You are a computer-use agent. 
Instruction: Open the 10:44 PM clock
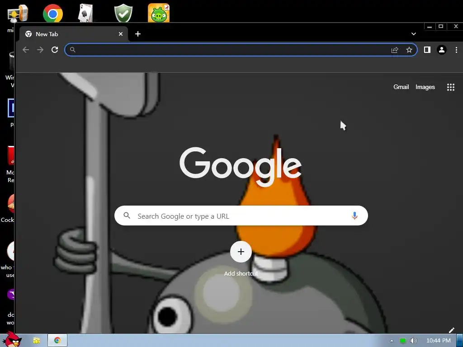439,341
